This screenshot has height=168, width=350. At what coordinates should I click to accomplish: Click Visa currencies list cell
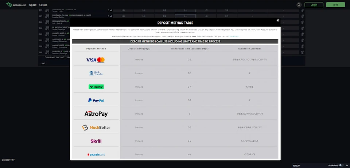[249, 60]
